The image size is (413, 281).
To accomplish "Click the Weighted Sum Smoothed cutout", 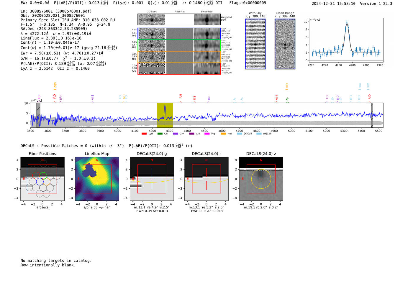I will tap(207, 20).
